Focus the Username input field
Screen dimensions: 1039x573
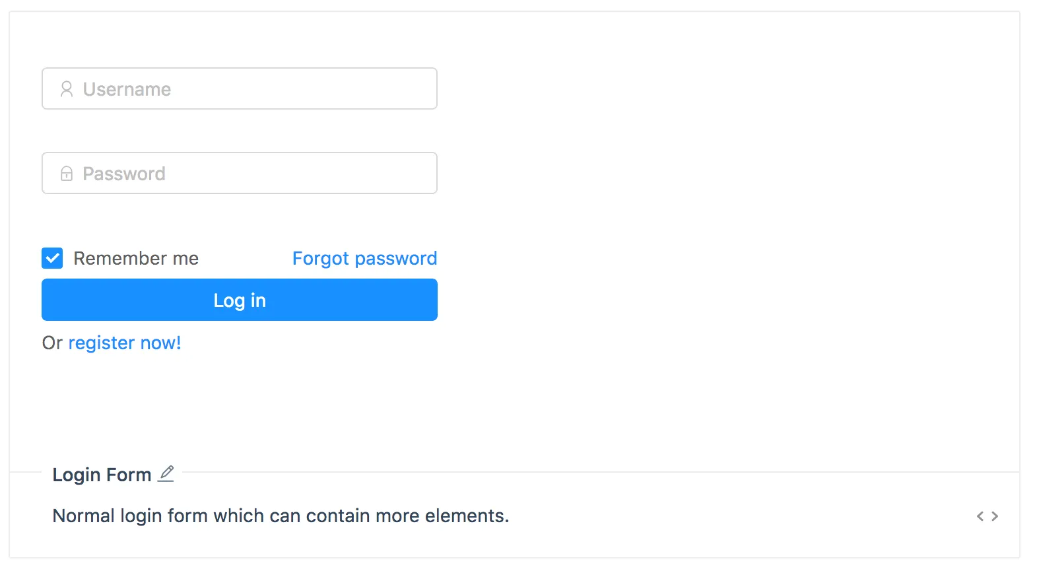(x=264, y=89)
